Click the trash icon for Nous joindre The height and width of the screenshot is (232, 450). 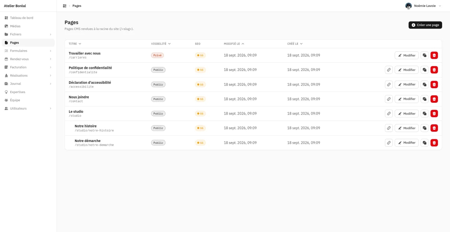click(434, 99)
